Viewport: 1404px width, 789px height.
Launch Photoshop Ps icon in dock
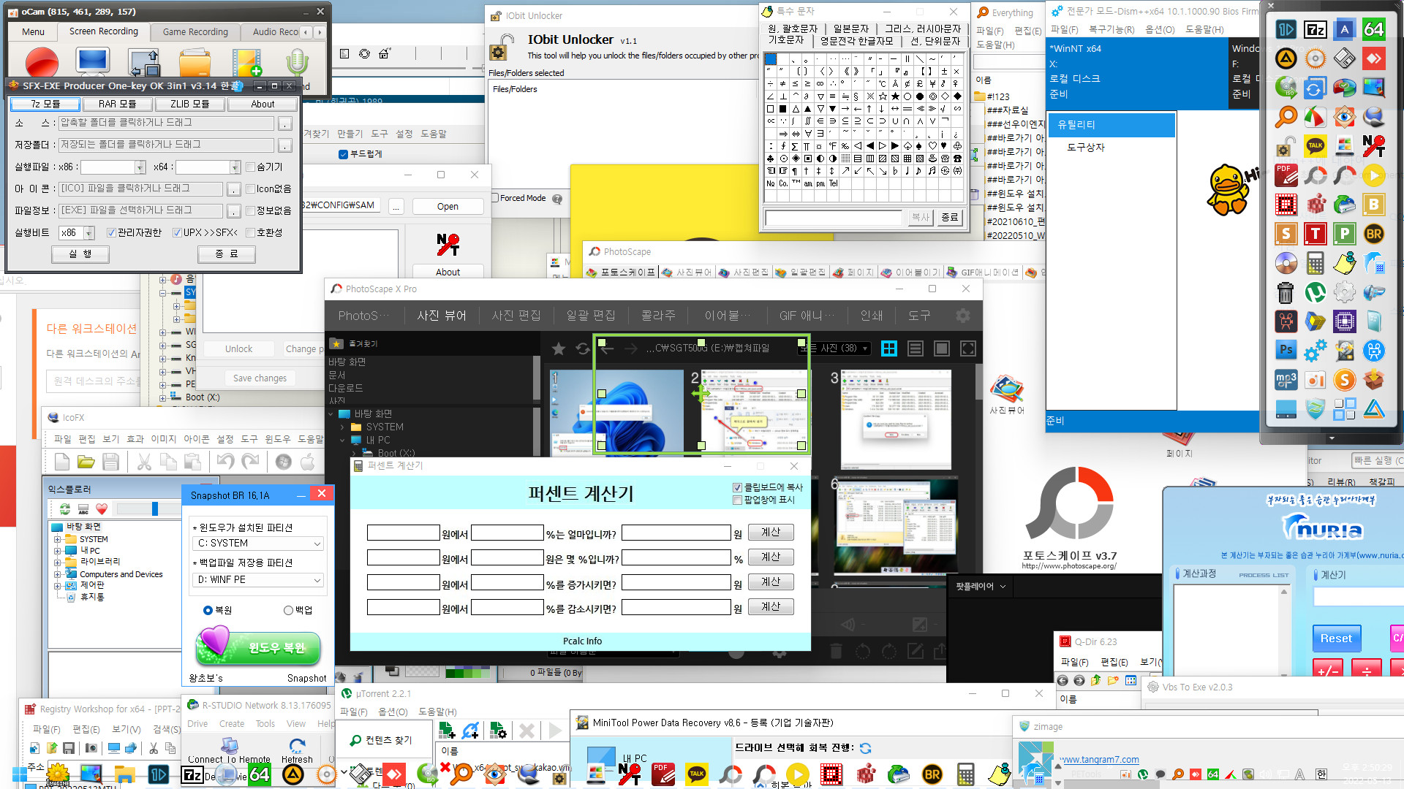(x=1286, y=351)
